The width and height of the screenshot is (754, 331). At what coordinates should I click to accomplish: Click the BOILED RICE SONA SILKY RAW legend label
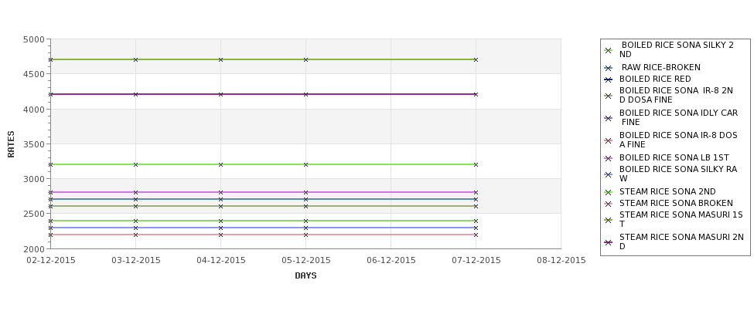tap(678, 174)
